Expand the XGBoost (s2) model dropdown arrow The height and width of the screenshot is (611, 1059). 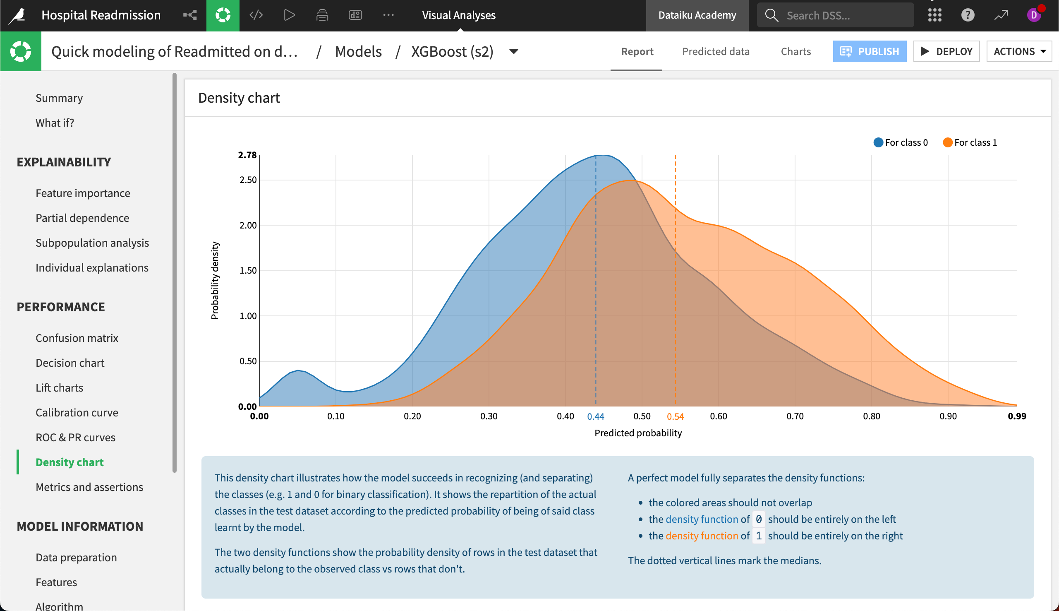click(513, 52)
